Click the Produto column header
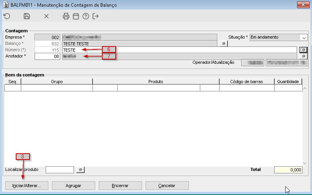This screenshot has height=195, width=312. click(x=156, y=82)
